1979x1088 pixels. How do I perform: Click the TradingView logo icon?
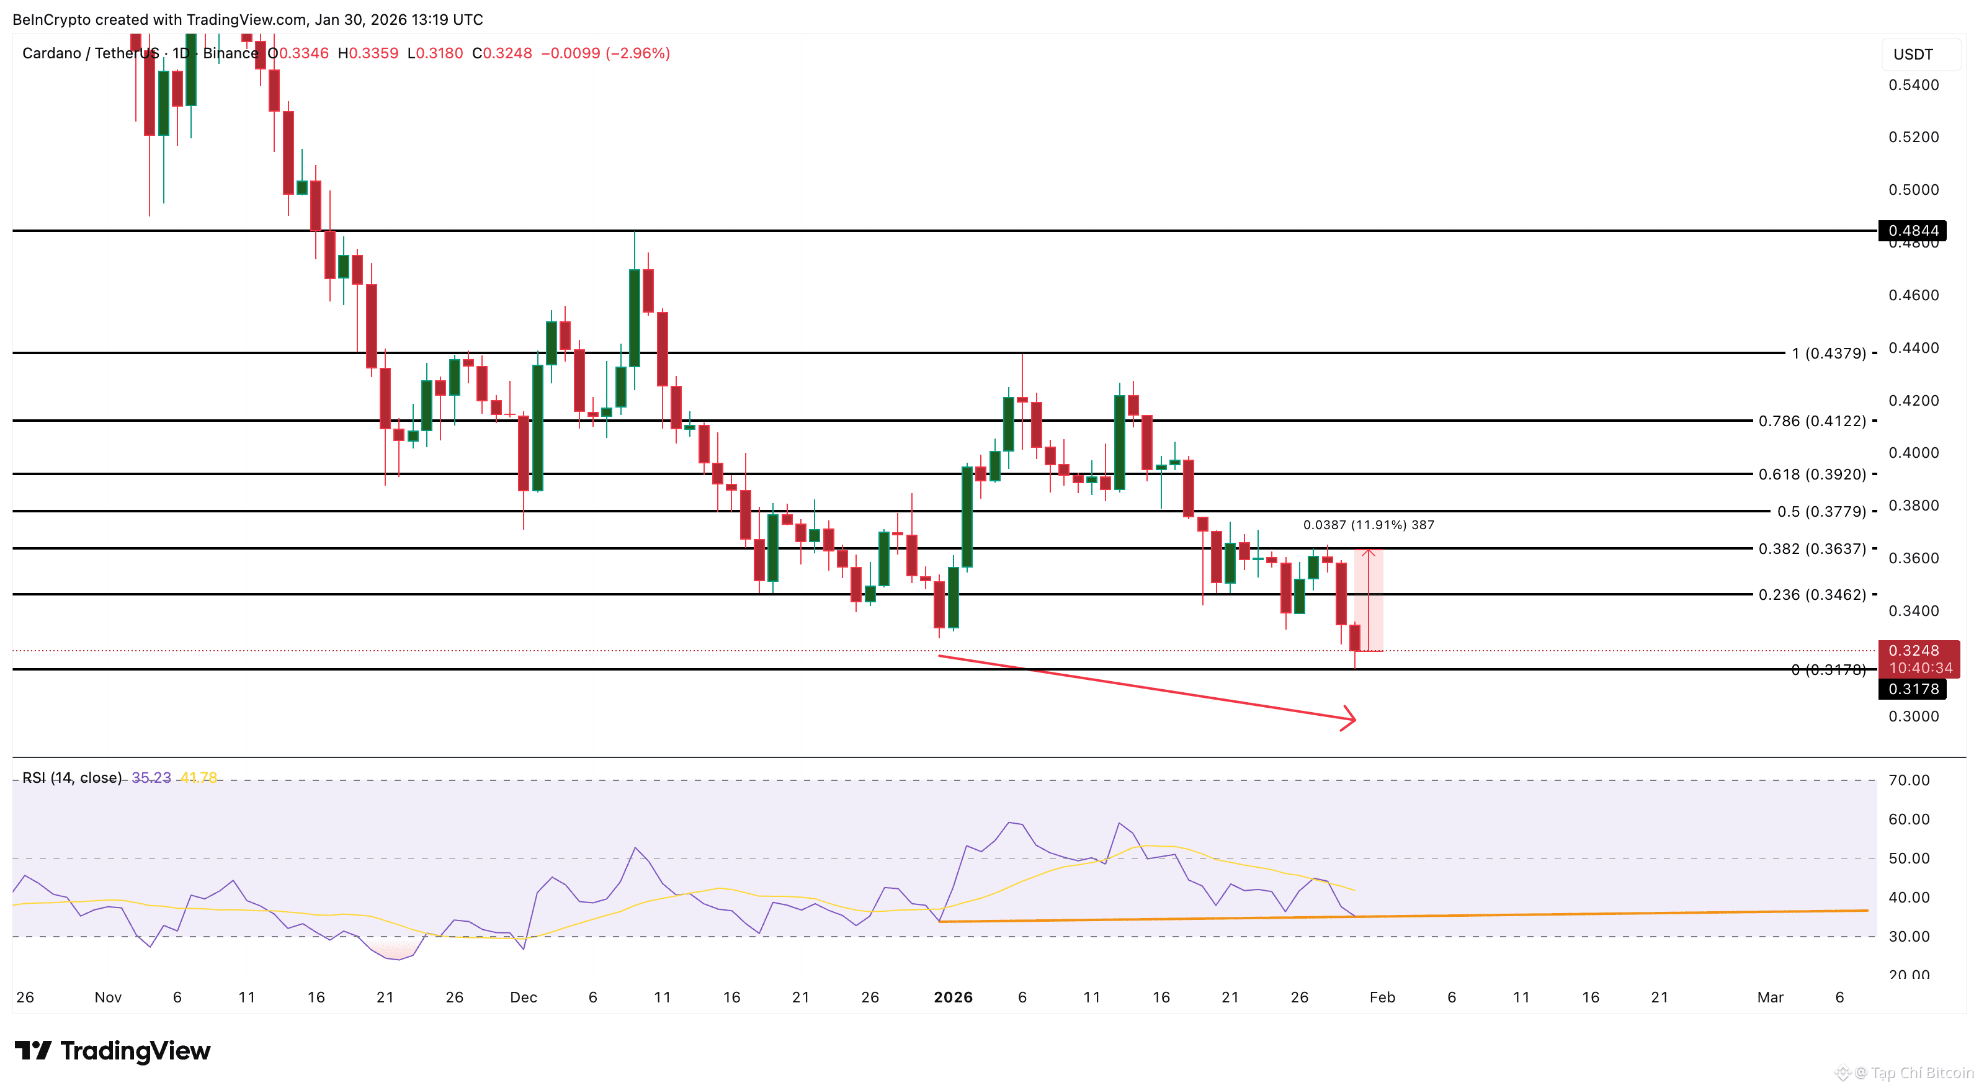[x=32, y=1050]
